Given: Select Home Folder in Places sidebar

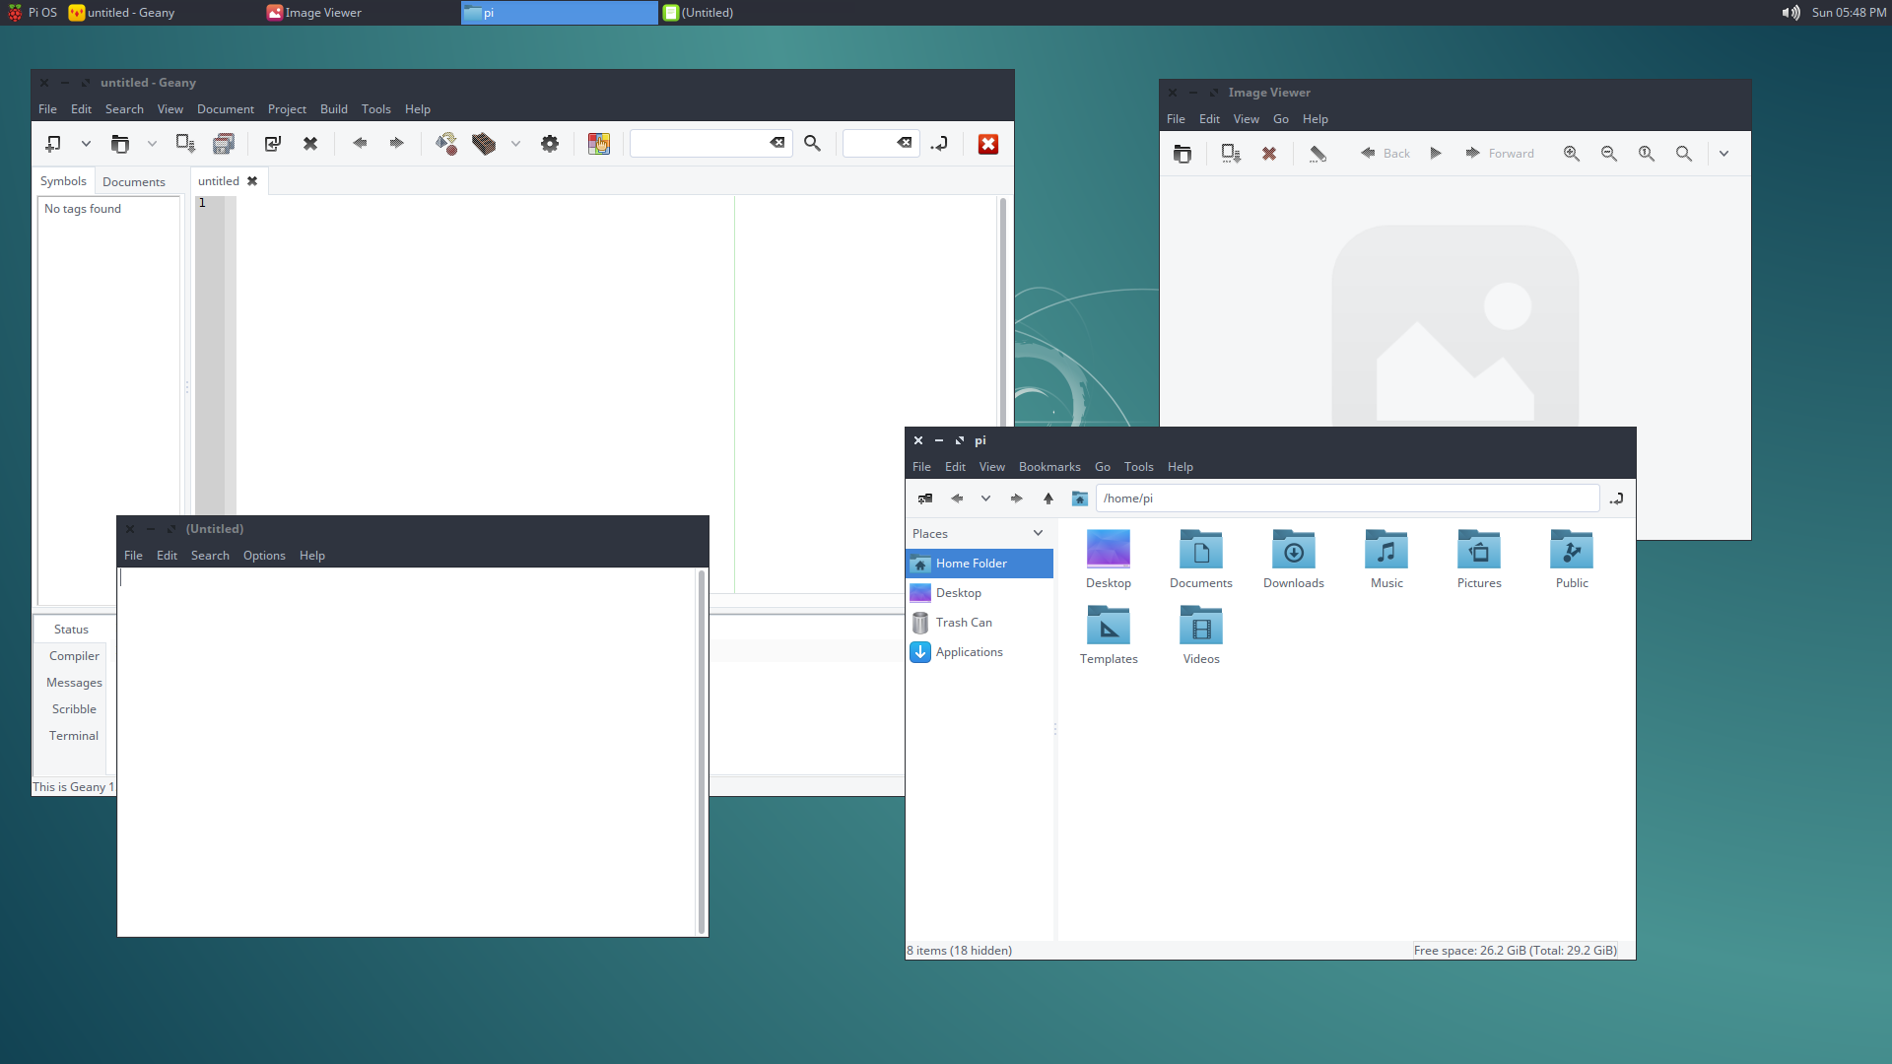Looking at the screenshot, I should (x=980, y=564).
